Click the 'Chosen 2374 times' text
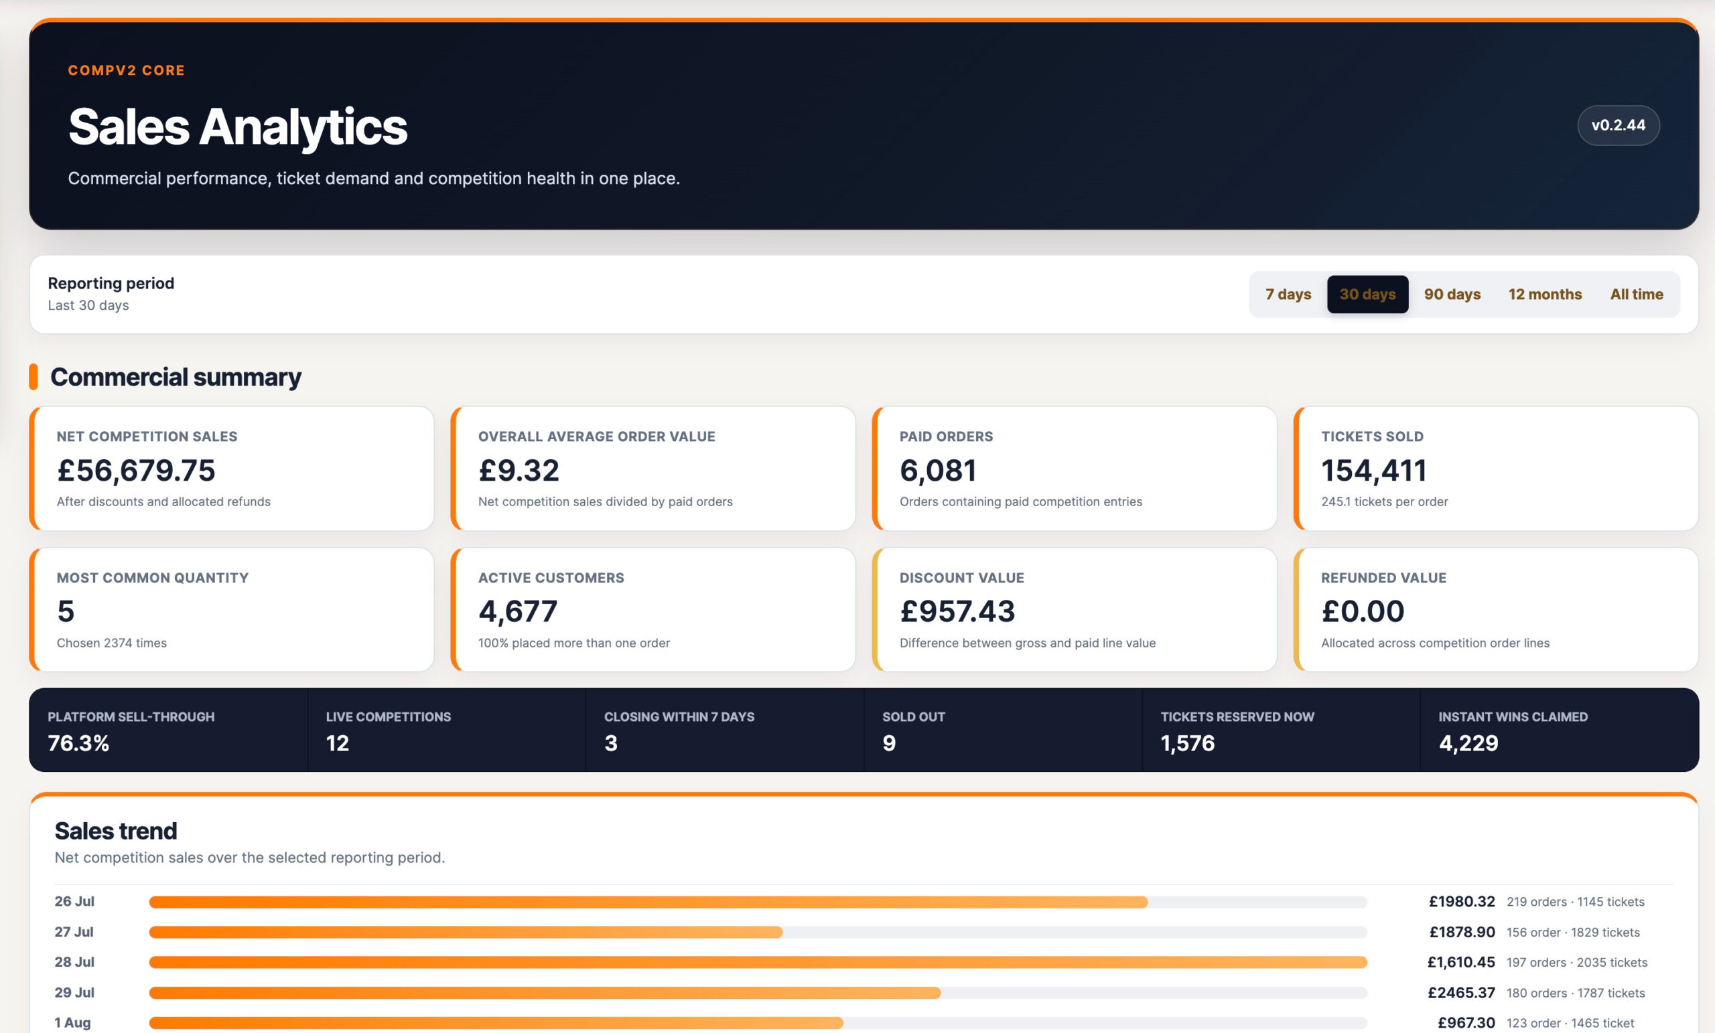 [111, 643]
